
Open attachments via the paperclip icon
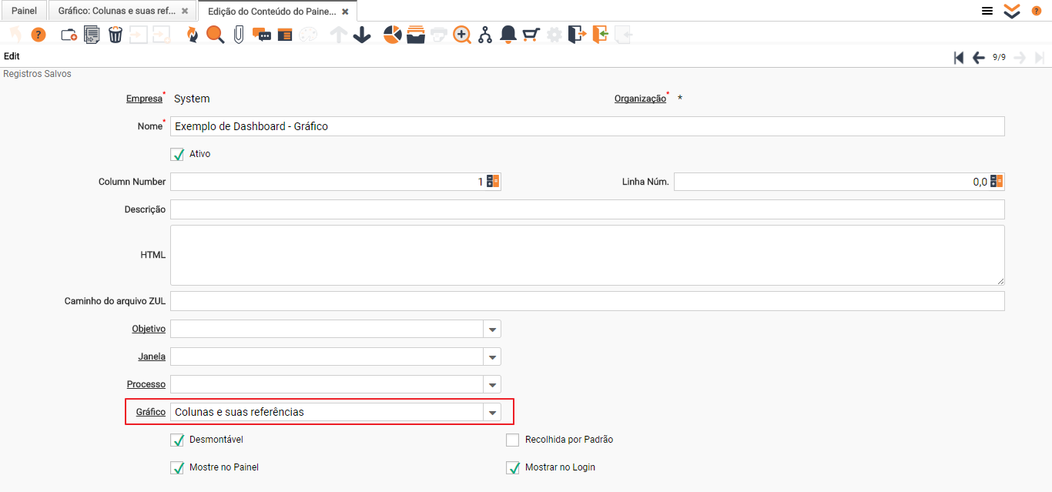[x=239, y=35]
